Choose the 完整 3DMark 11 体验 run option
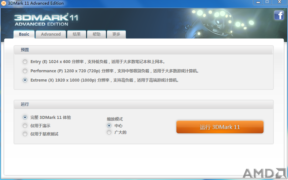 (25, 118)
